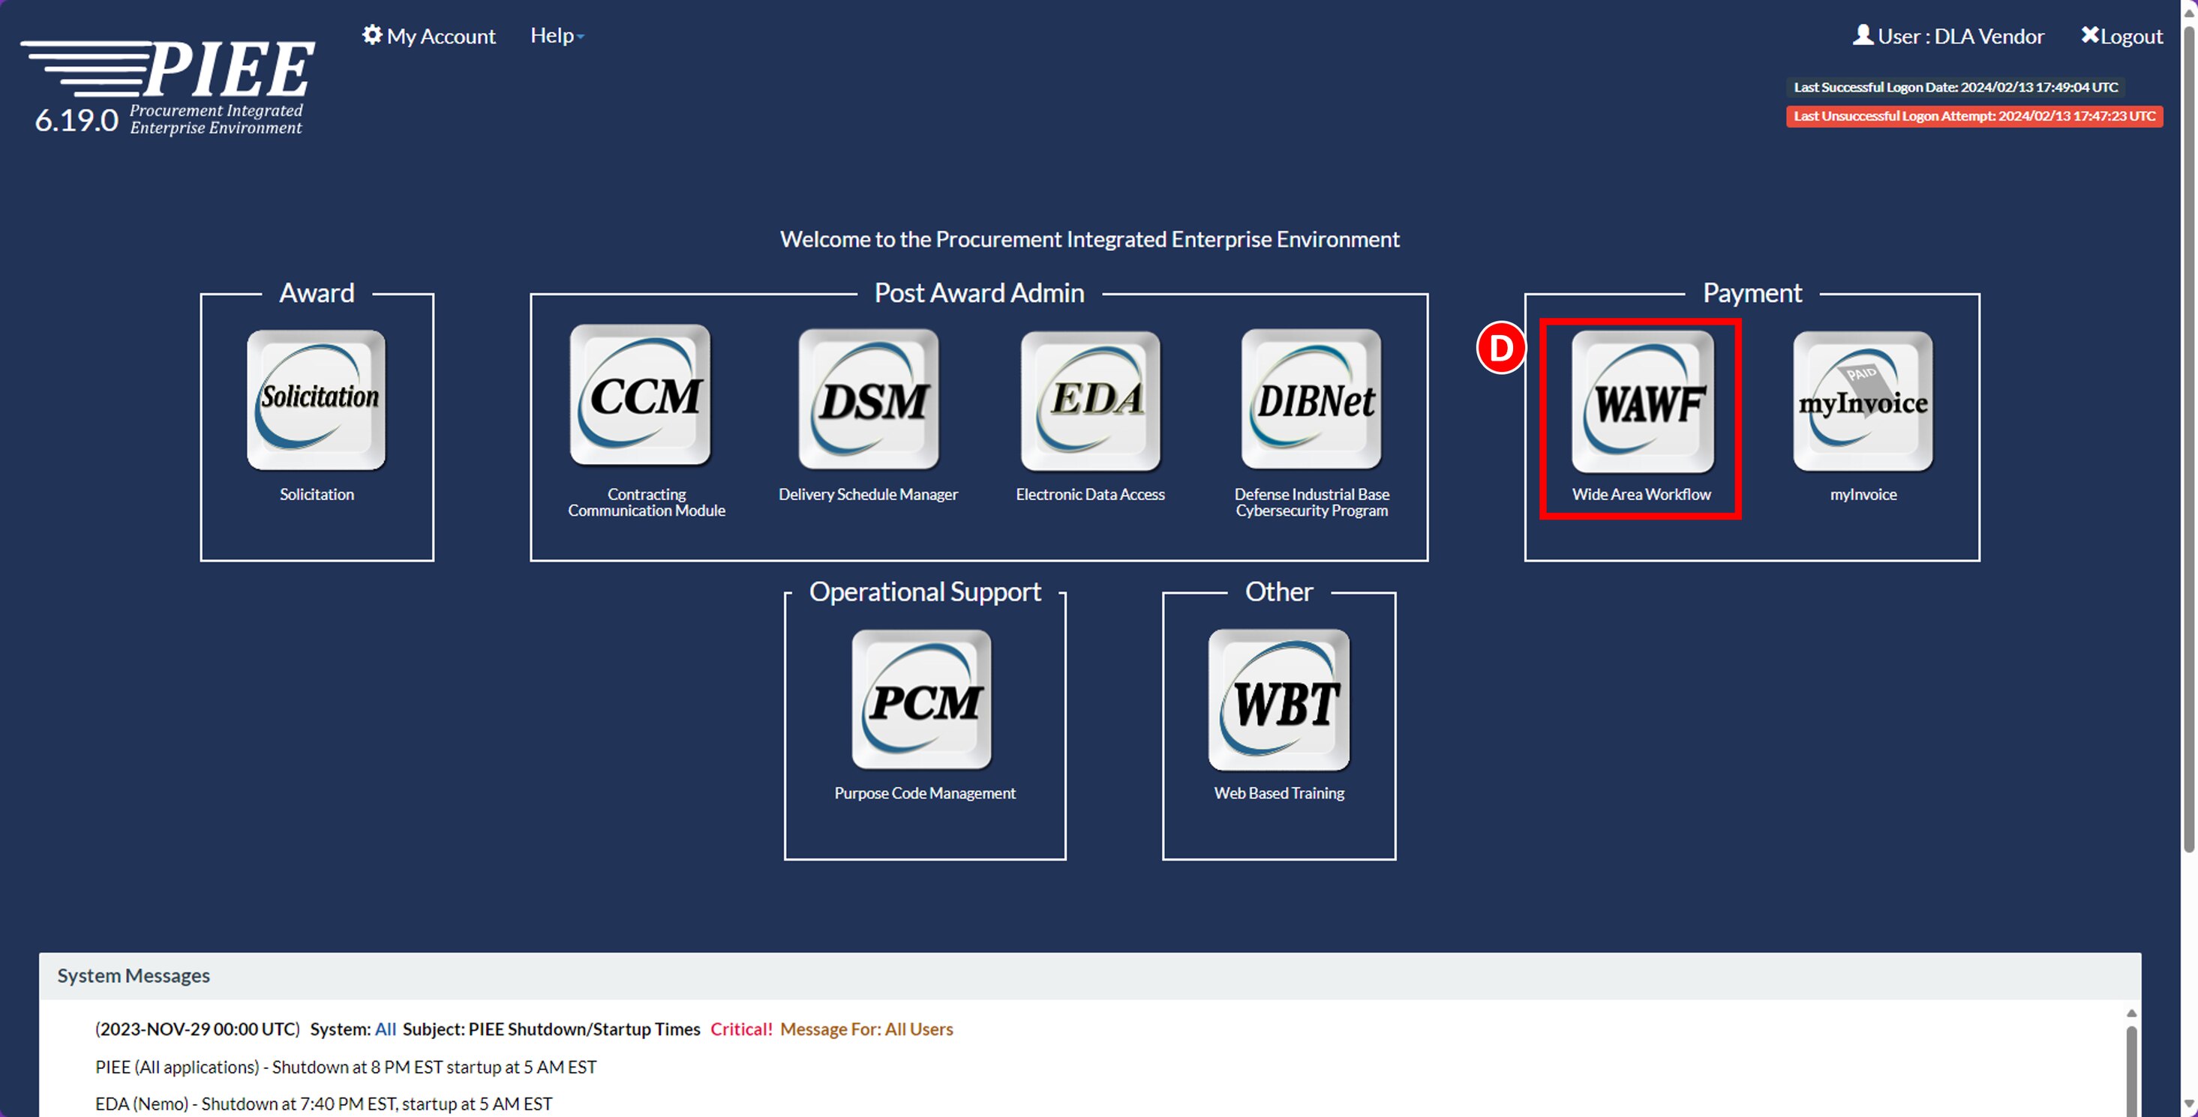Open the EDA Electronic Data Access icon
2198x1117 pixels.
point(1091,401)
